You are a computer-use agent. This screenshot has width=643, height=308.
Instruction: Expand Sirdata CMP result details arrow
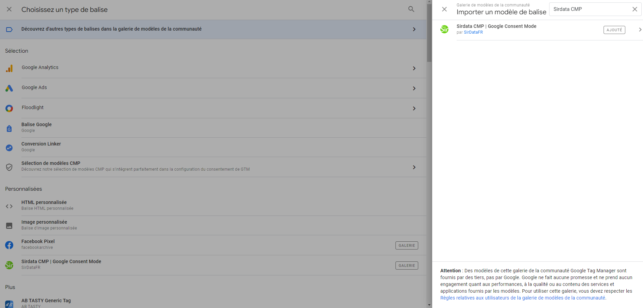click(x=640, y=30)
